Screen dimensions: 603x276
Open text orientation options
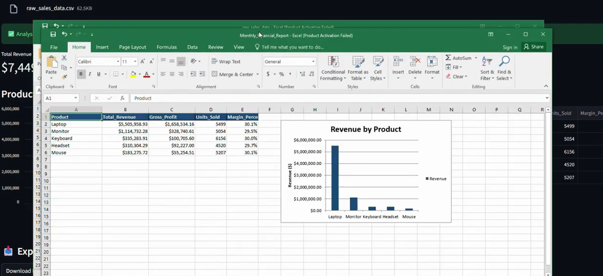pyautogui.click(x=195, y=61)
